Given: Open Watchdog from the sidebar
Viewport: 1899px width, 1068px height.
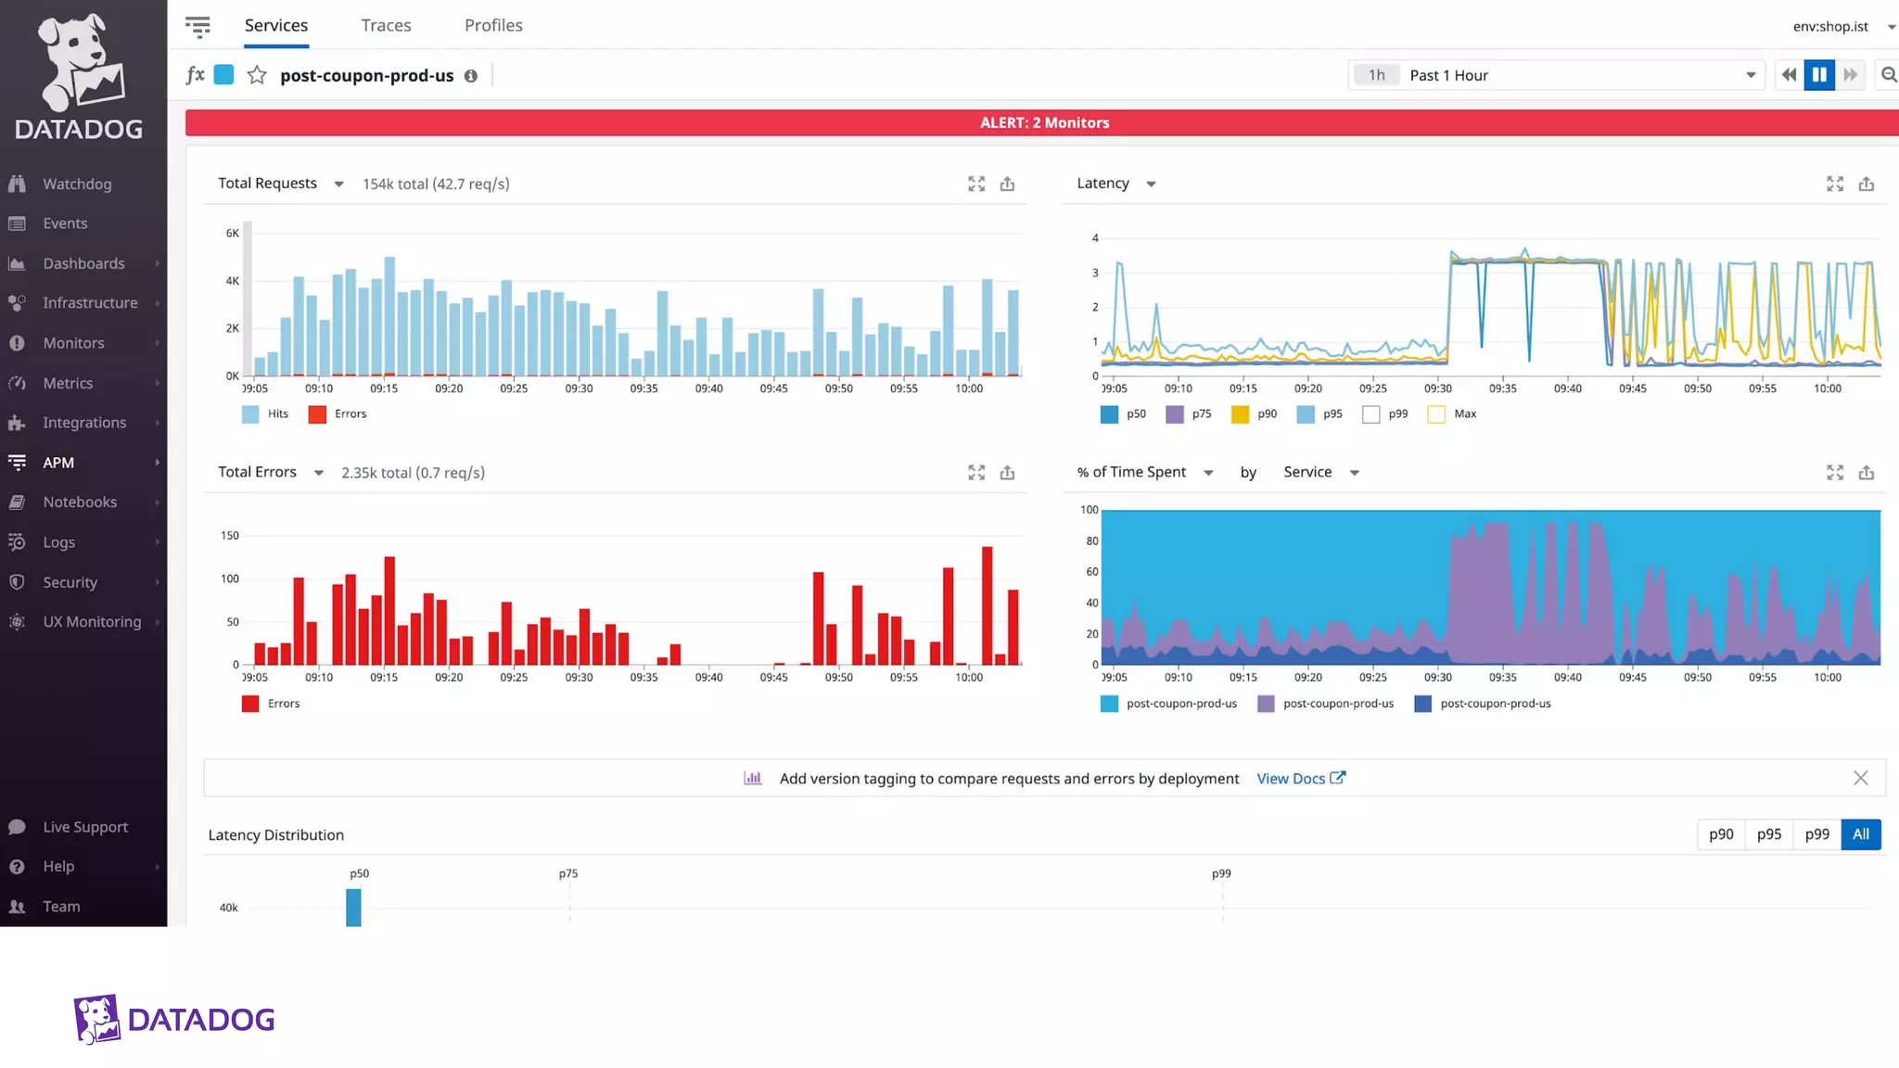Looking at the screenshot, I should click(x=77, y=184).
